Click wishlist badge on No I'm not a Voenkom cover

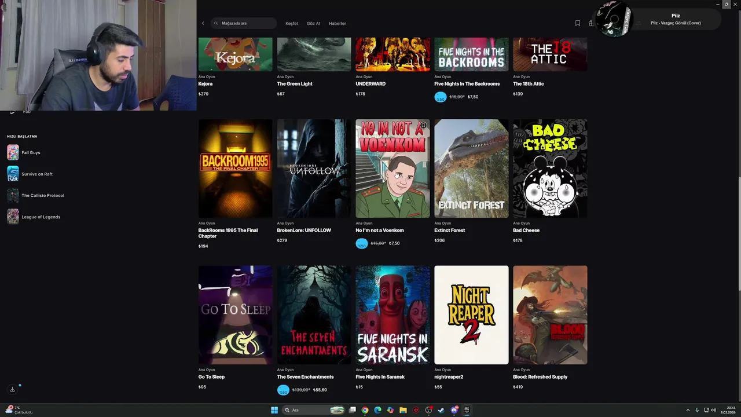click(423, 126)
